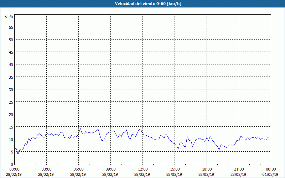Click the wind speed minimum just after 00:00
Viewport: 285px width, 178px height.
(18, 154)
